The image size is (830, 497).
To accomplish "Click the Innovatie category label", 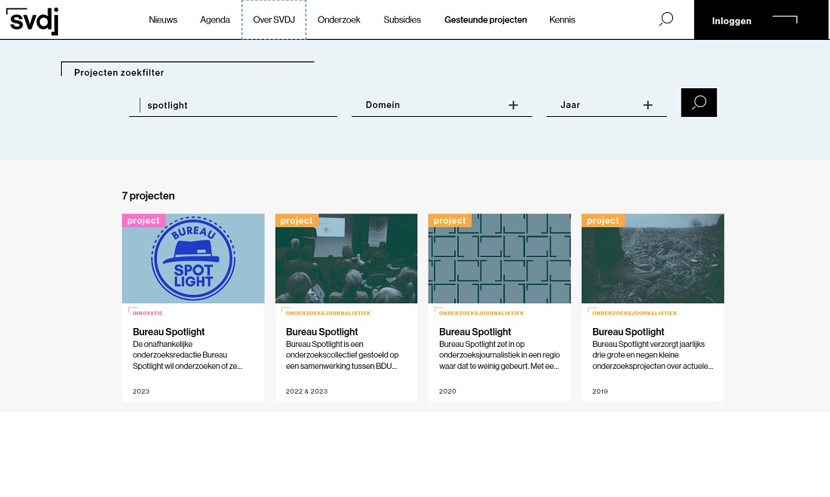I will (x=147, y=313).
